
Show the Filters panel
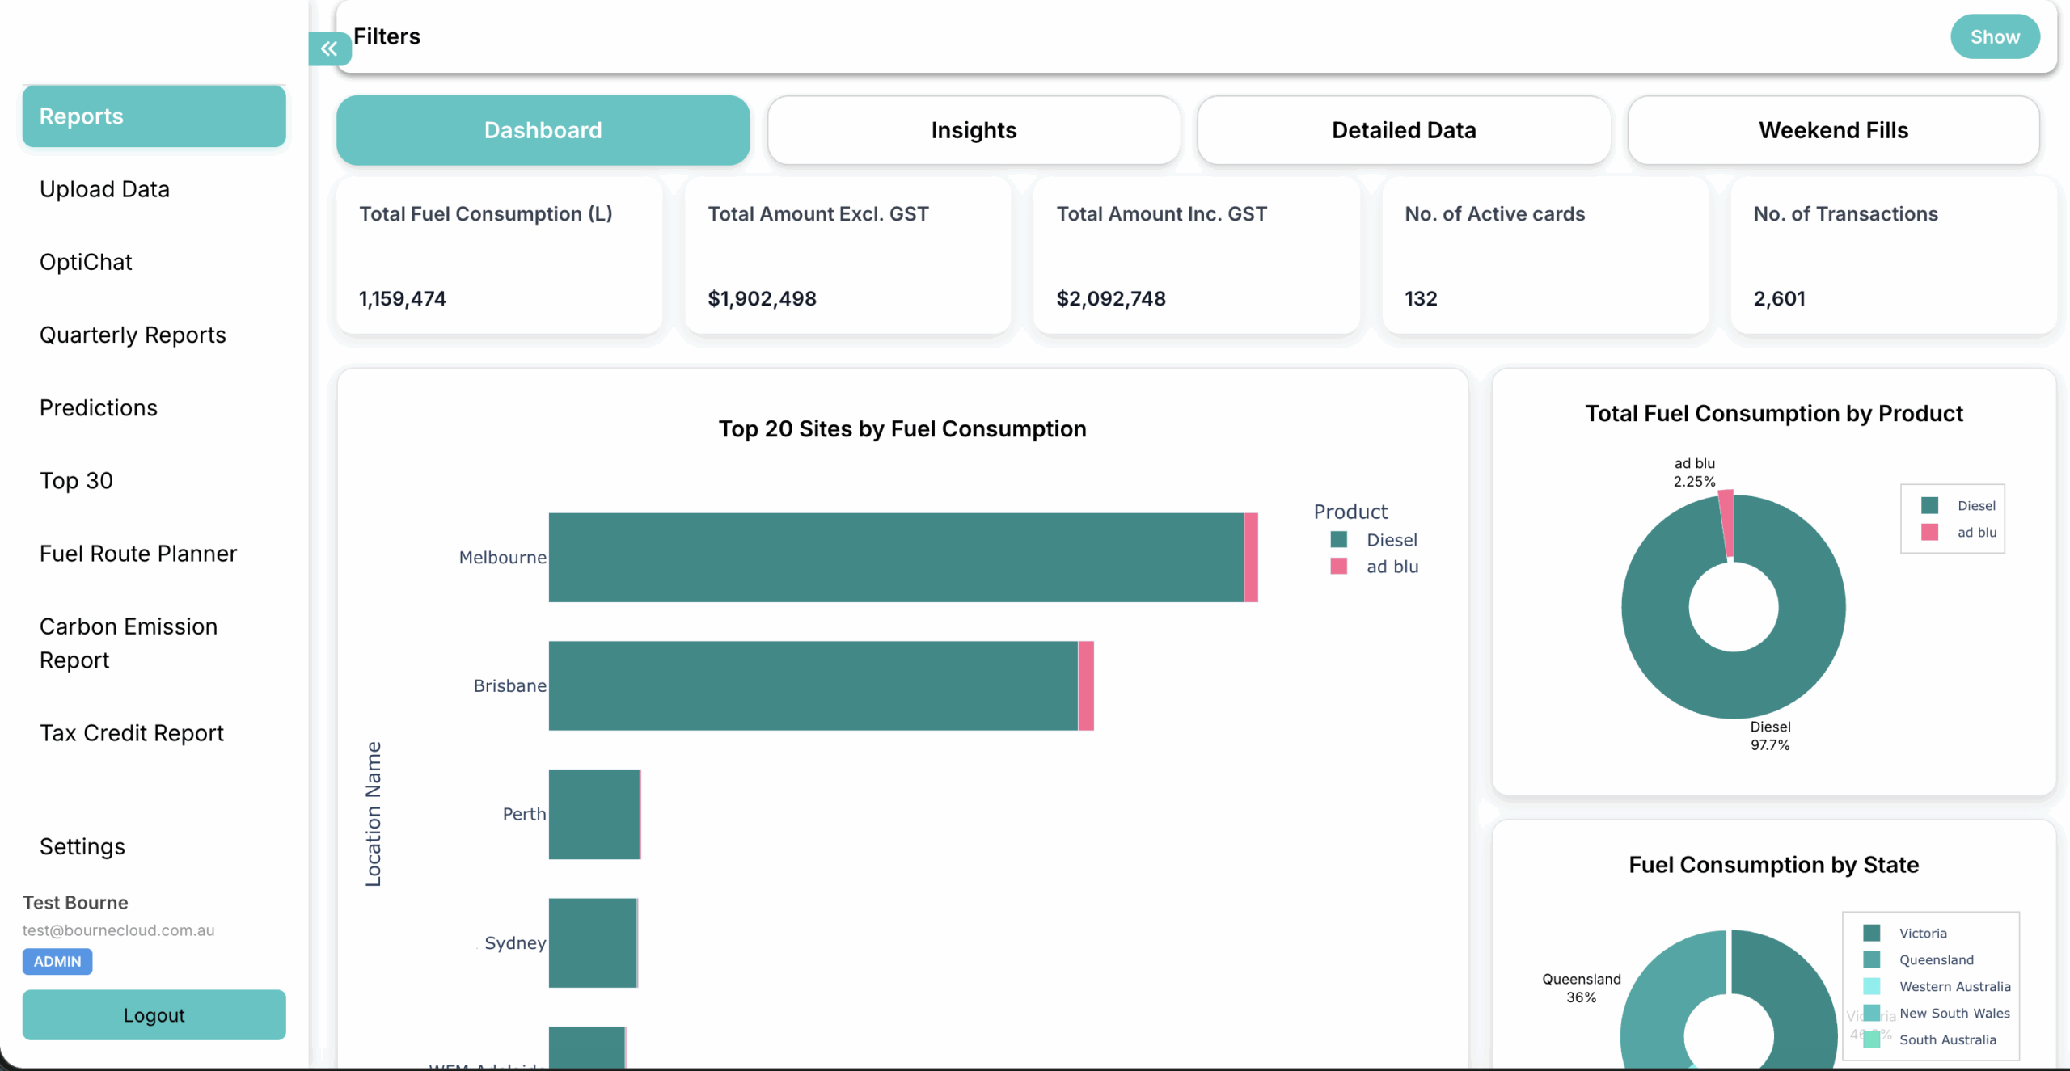tap(1994, 37)
